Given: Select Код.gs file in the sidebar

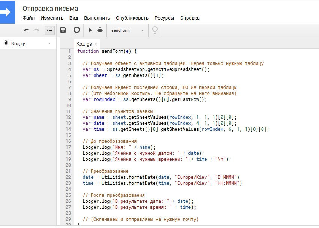Looking at the screenshot, I should point(19,44).
